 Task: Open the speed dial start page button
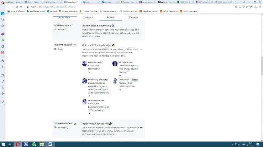click(21, 7)
